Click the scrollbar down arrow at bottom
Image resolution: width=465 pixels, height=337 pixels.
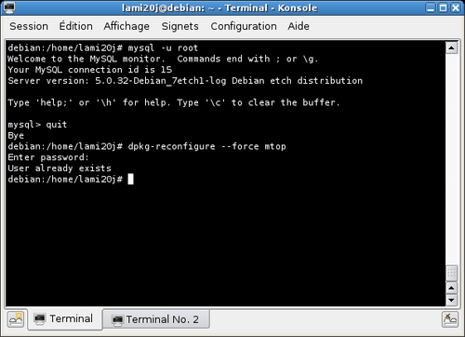tap(451, 300)
